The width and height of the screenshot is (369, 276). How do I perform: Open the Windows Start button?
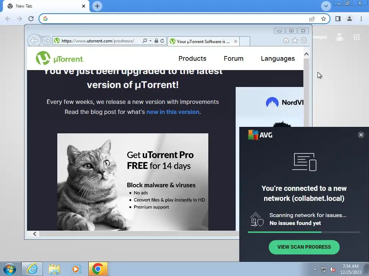pos(9,269)
